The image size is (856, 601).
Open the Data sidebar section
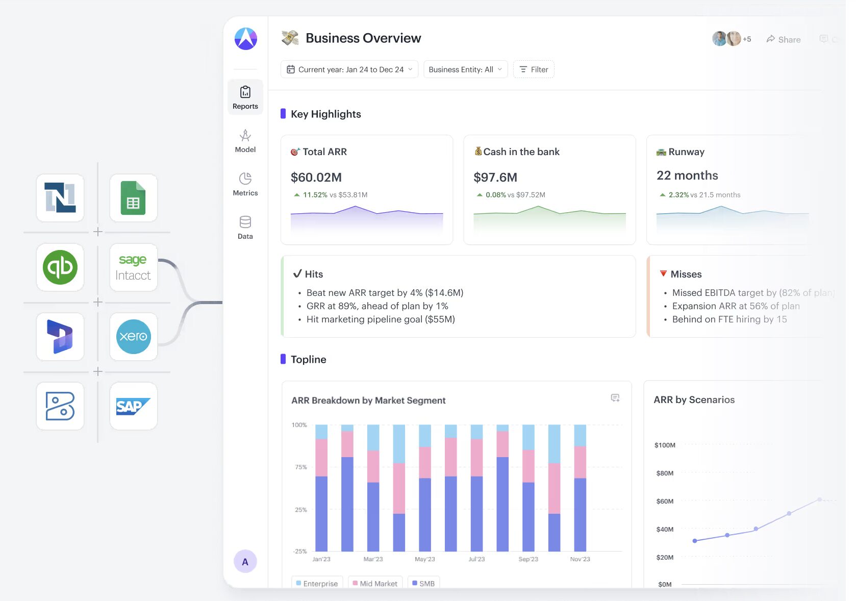[x=245, y=228]
